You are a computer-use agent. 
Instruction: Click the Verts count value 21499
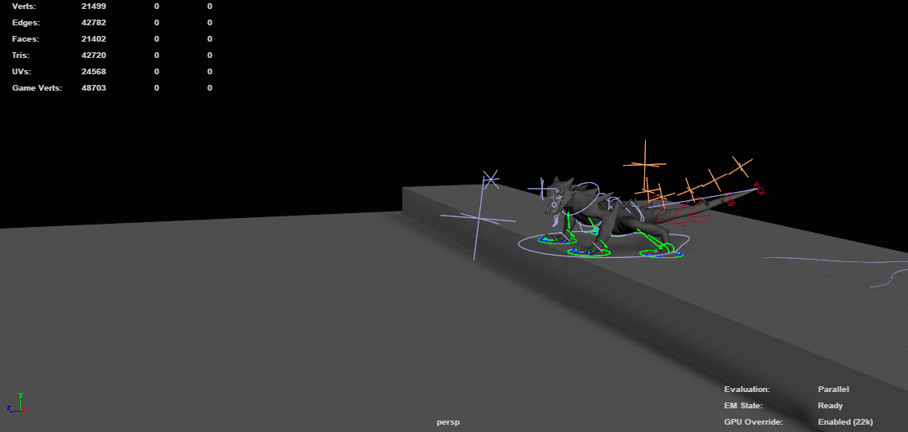(94, 7)
